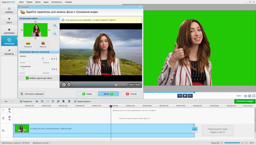Viewport: 256px width, 145px height.
Task: Toggle overlay track visibility eye icon
Action: 9,117
